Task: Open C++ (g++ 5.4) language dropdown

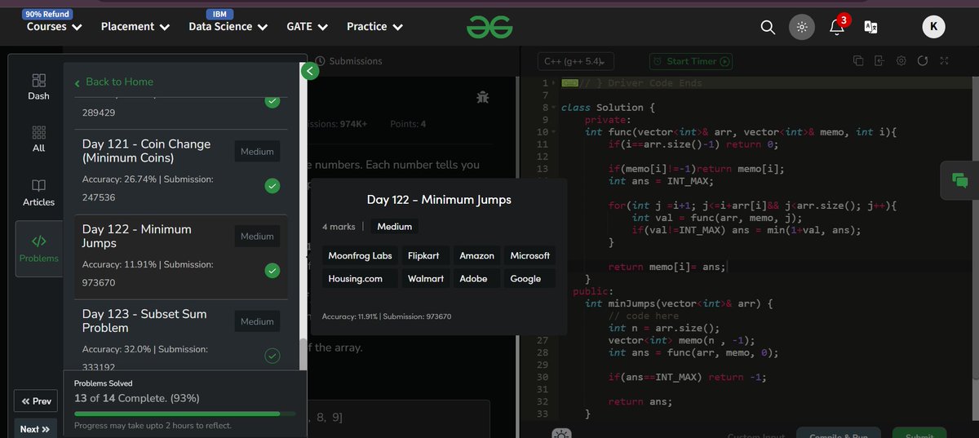Action: tap(575, 61)
